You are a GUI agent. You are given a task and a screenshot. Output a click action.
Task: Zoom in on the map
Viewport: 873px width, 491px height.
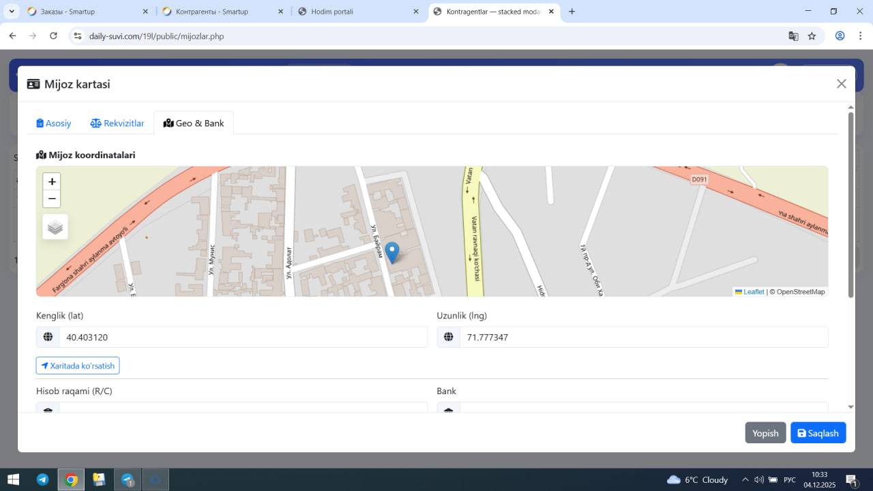[52, 182]
